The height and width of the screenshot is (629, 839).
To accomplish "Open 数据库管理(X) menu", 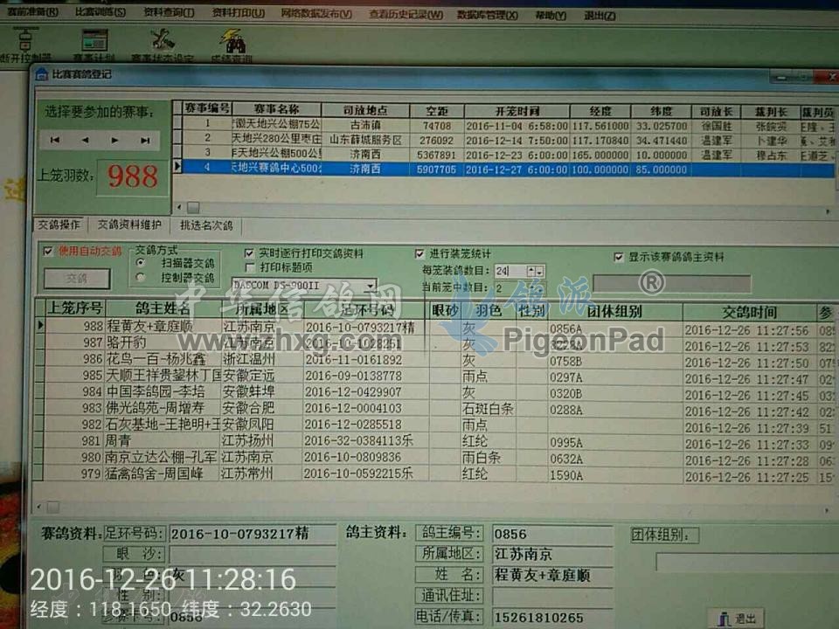I will [488, 15].
